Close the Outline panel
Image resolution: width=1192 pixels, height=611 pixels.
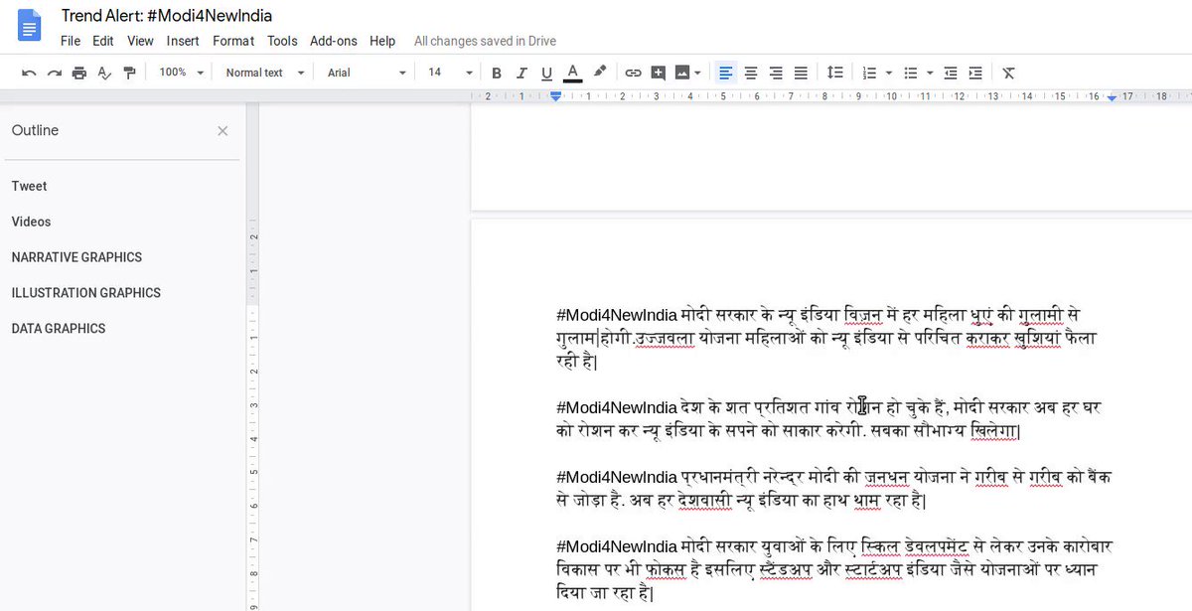tap(223, 131)
